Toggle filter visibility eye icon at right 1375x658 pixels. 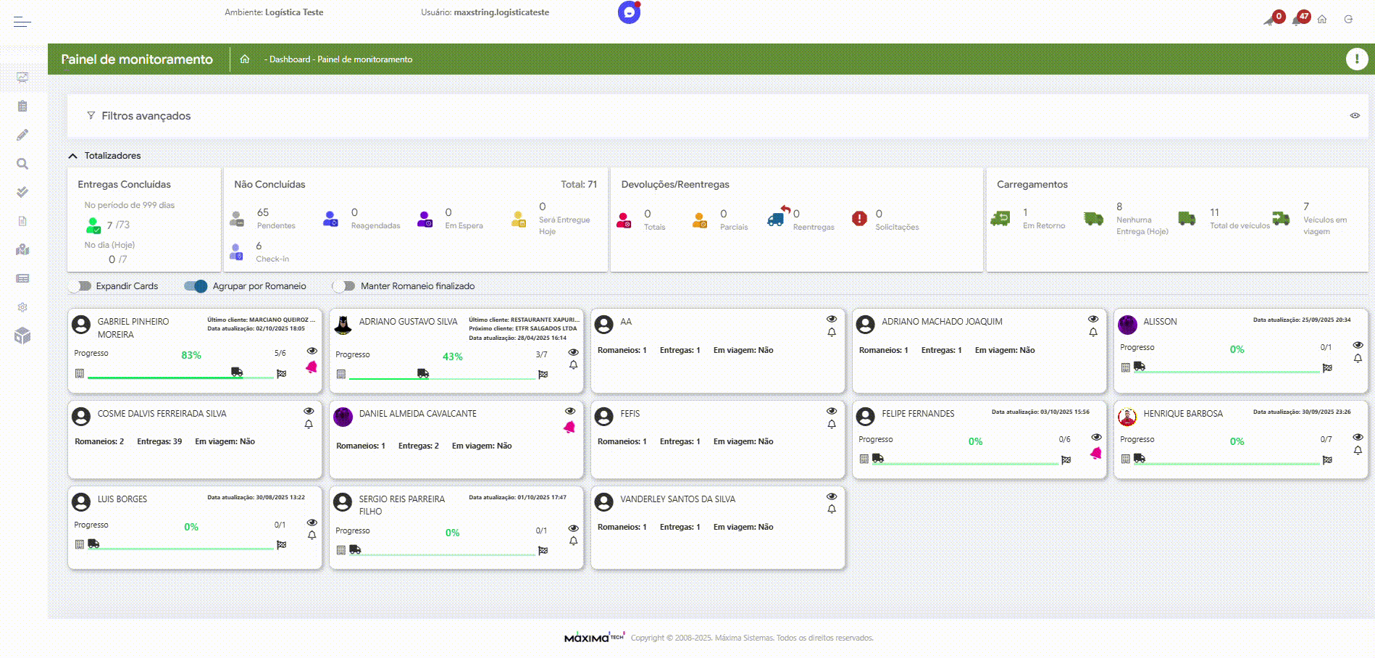[x=1354, y=116]
